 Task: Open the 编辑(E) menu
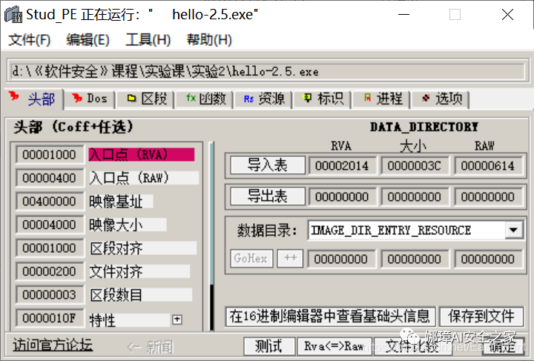(88, 40)
